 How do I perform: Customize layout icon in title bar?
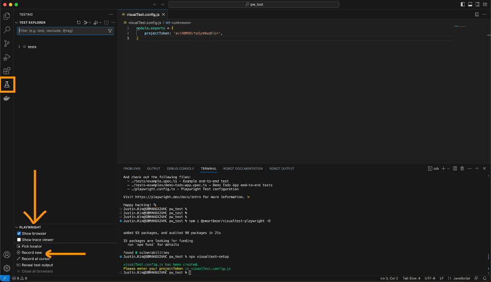(x=485, y=4)
